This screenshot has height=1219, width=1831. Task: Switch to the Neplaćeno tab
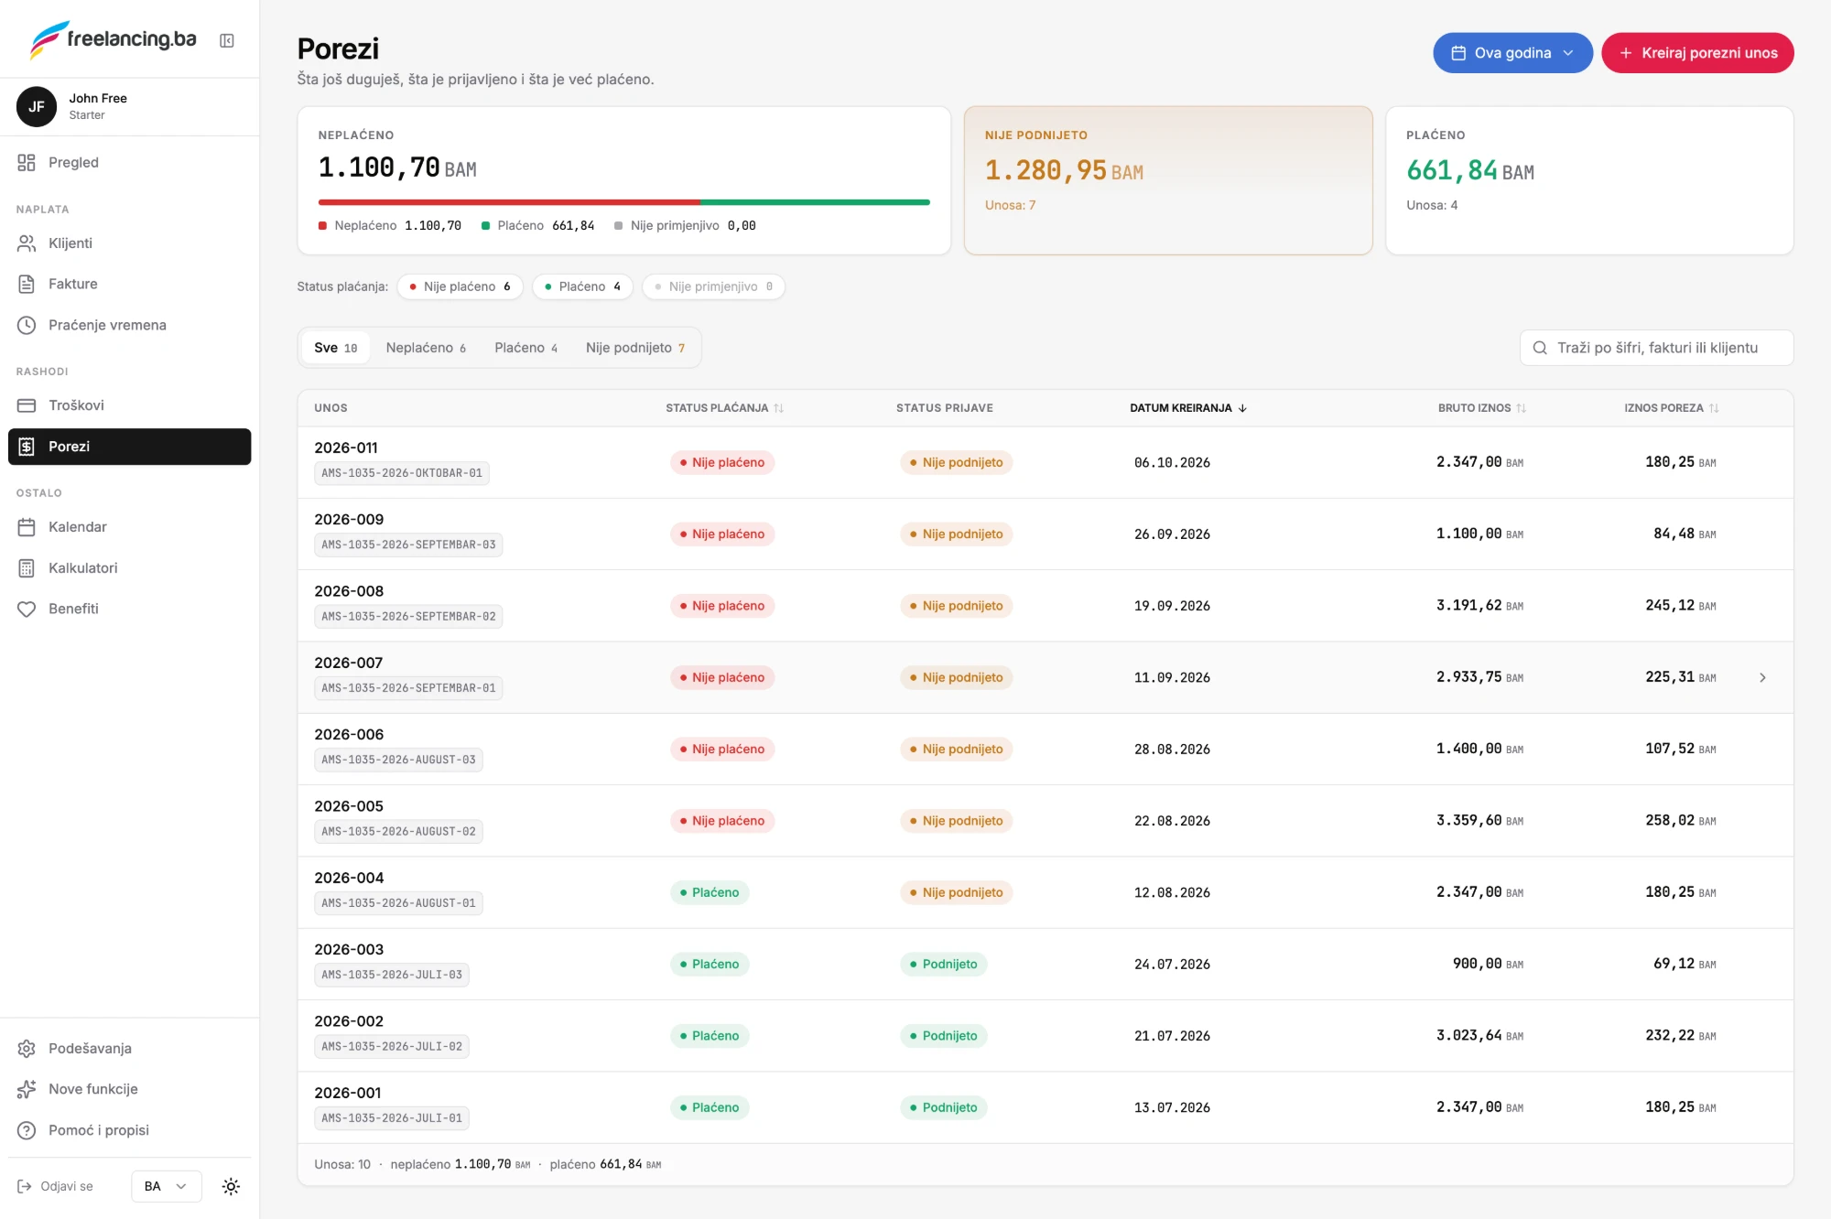click(x=426, y=348)
